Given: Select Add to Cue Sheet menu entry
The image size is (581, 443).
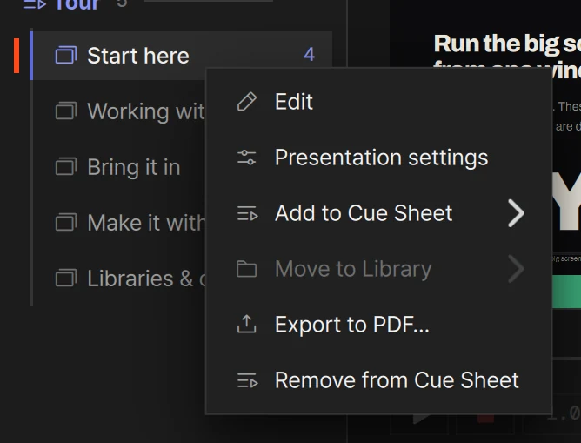Looking at the screenshot, I should (378, 213).
